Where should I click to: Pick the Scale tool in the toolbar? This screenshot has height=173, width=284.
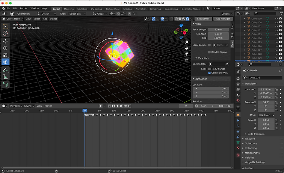pyautogui.click(x=5, y=55)
